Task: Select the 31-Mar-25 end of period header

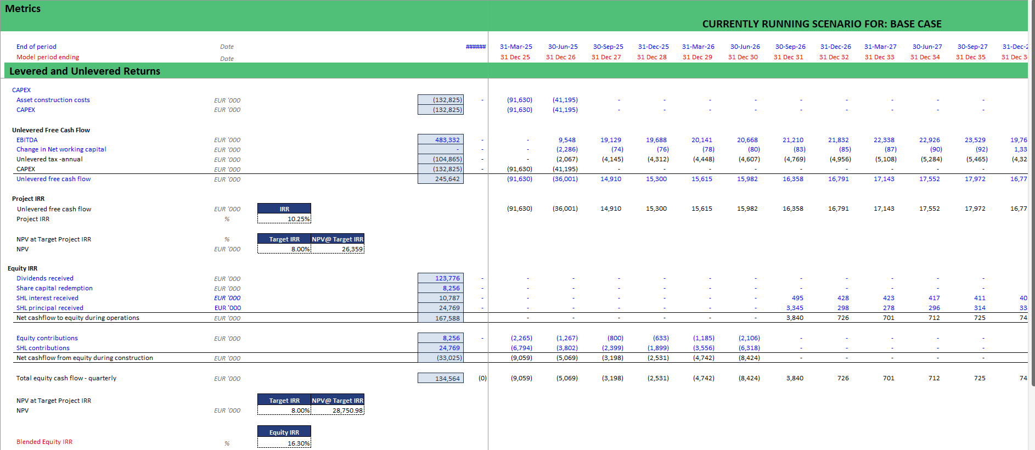Action: (x=516, y=47)
